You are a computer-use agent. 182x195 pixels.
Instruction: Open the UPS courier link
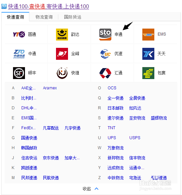click(x=112, y=138)
